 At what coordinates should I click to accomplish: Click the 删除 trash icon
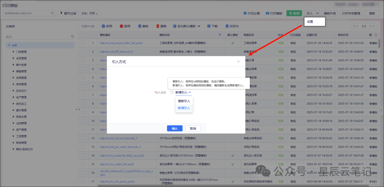click(158, 26)
